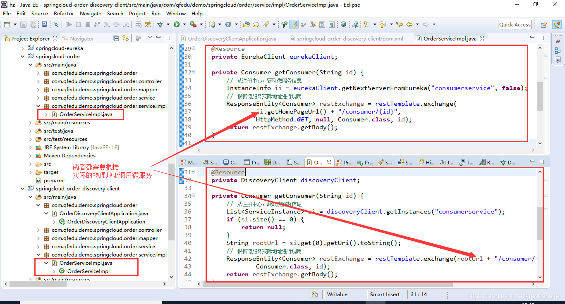Open the Refactor menu
The height and width of the screenshot is (304, 565).
(x=64, y=13)
